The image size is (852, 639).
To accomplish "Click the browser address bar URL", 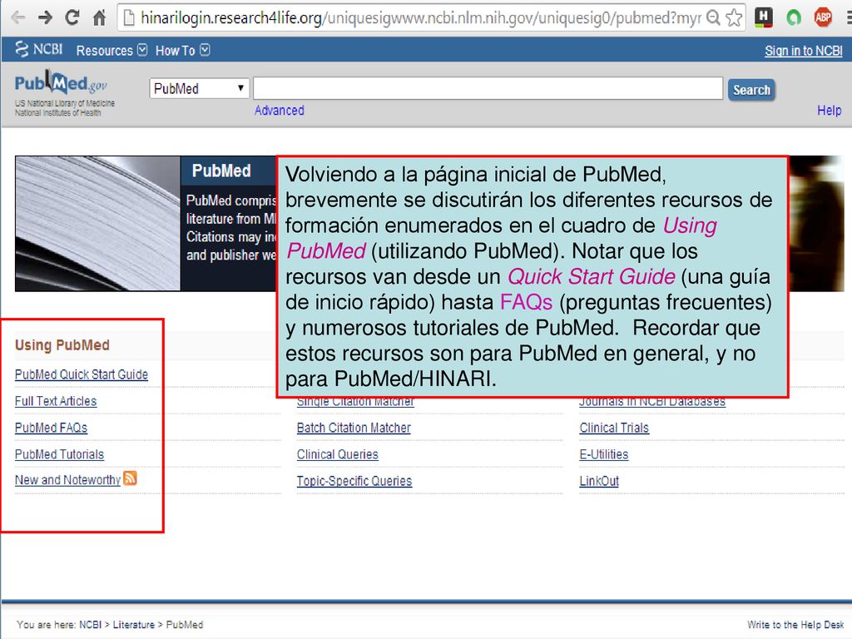I will tap(420, 18).
